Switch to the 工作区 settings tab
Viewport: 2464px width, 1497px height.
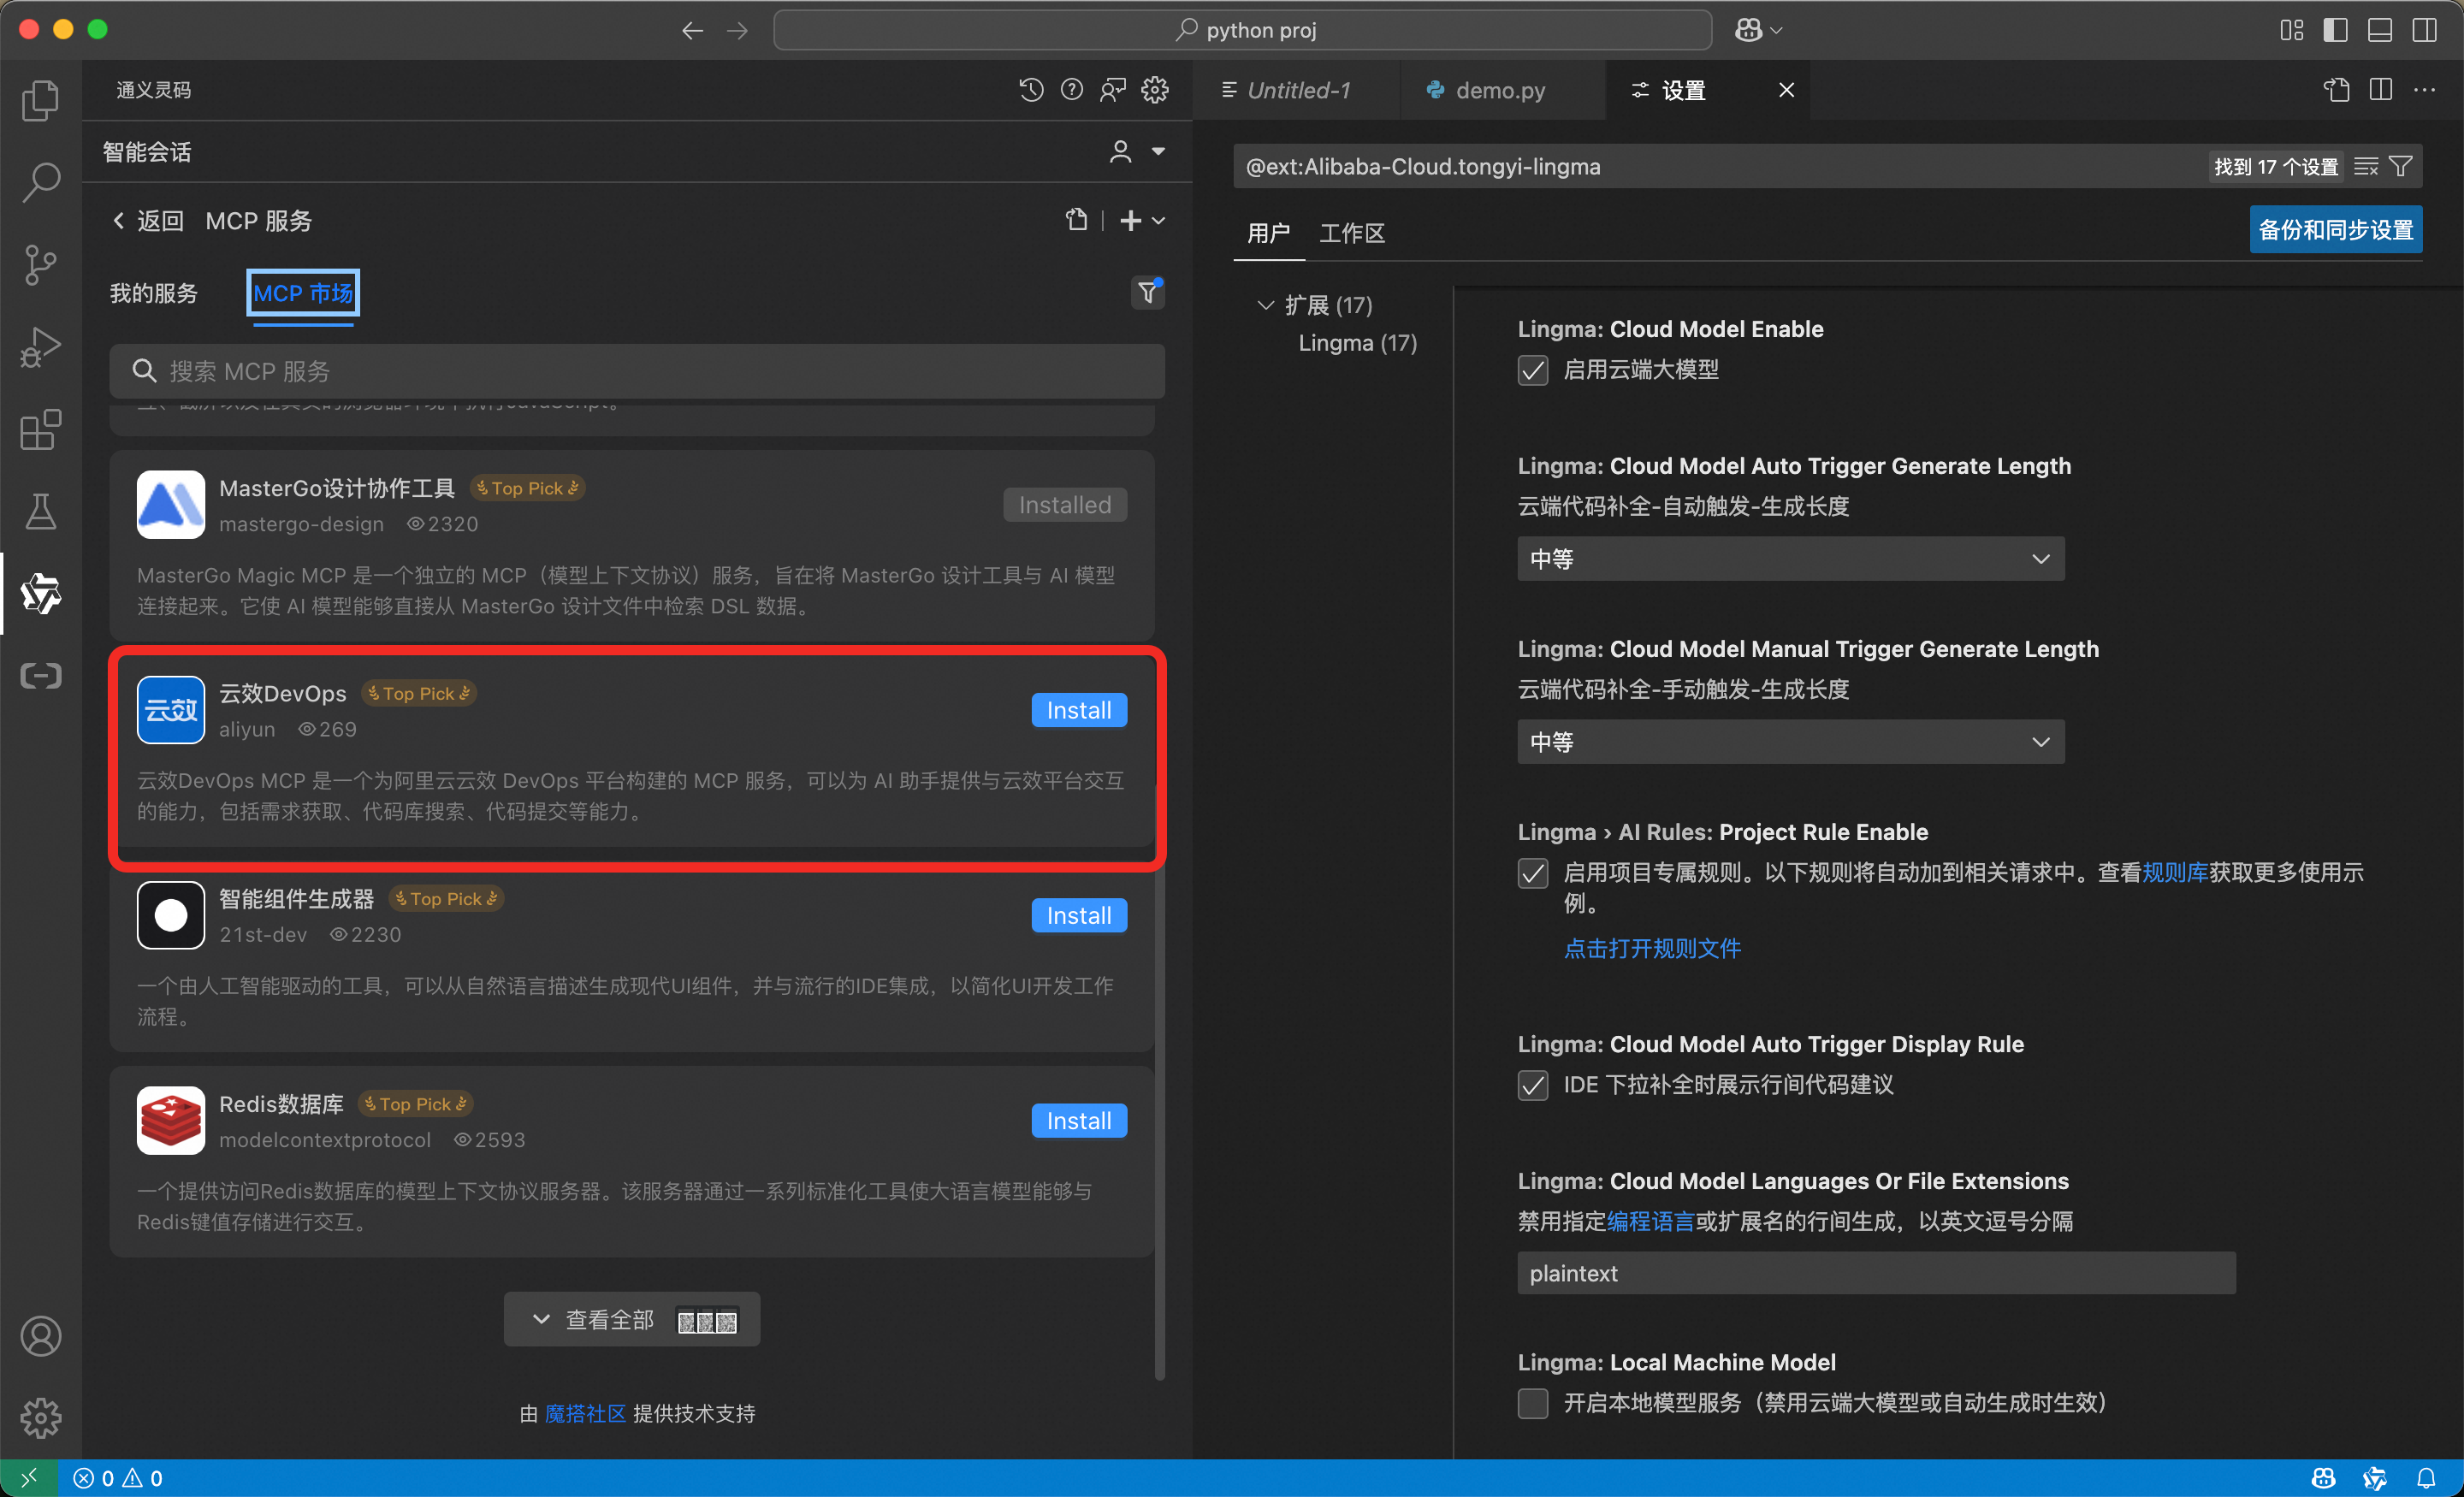tap(1351, 233)
